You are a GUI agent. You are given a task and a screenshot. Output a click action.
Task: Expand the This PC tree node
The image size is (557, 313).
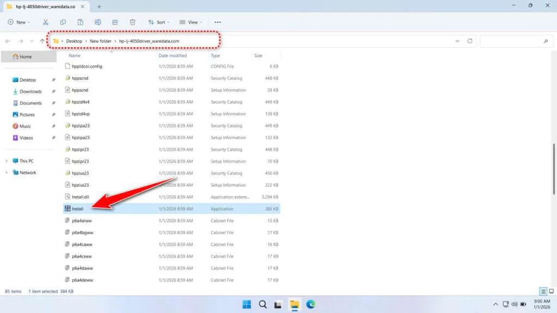(x=7, y=161)
